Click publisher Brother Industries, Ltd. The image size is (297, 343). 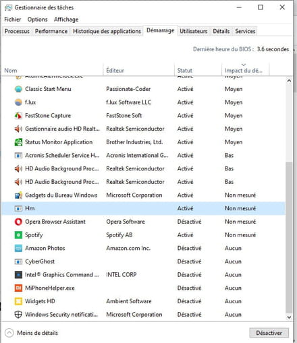[134, 142]
